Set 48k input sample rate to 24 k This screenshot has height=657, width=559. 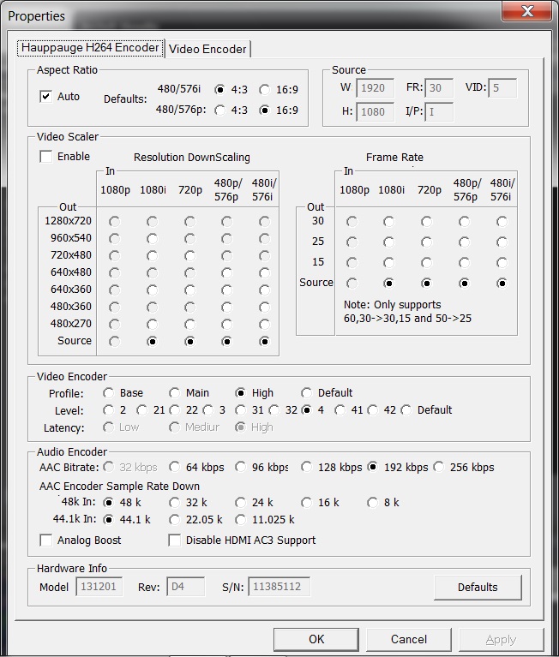point(240,503)
